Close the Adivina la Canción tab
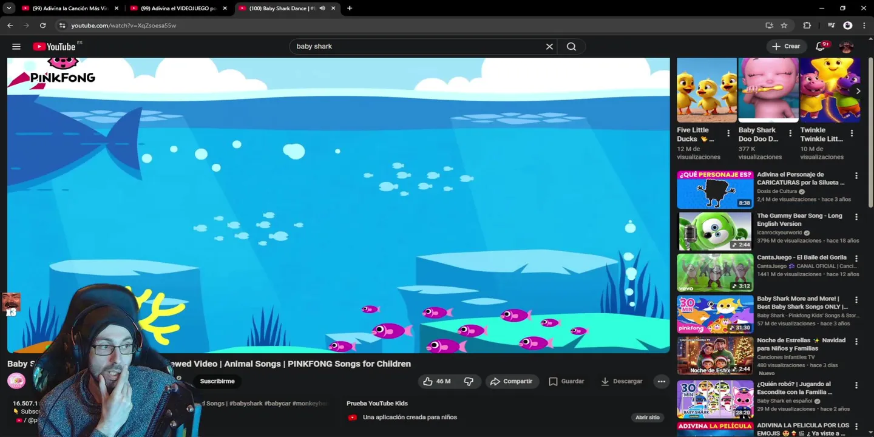Screen dimensions: 874x437 pyautogui.click(x=117, y=8)
